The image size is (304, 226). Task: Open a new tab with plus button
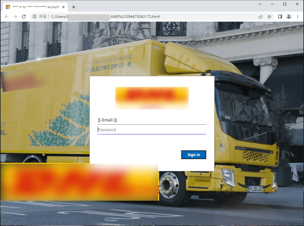[x=74, y=7]
